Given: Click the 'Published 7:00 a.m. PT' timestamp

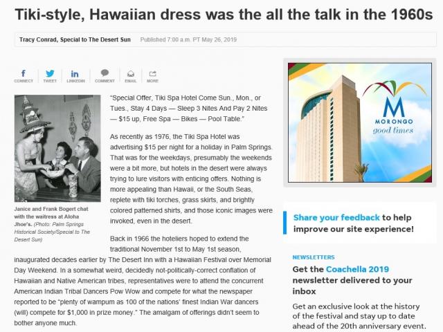Looking at the screenshot, I should coord(188,40).
